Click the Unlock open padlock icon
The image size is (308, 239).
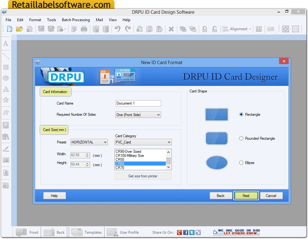click(214, 29)
